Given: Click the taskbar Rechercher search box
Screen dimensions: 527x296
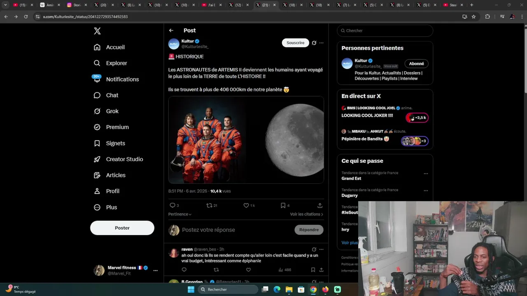Looking at the screenshot, I should [x=228, y=289].
